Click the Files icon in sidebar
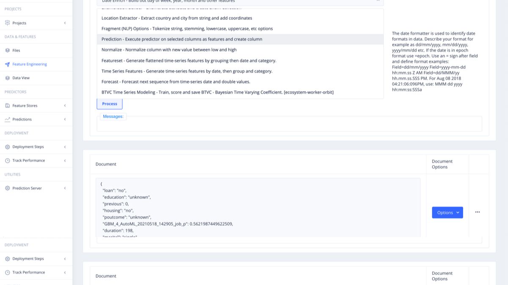Viewport: 508px width, 285px height. (x=7, y=50)
